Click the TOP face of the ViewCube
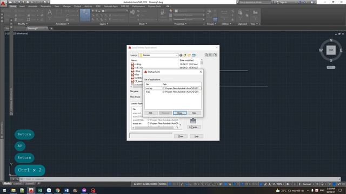This screenshot has height=194, width=346. (331, 50)
